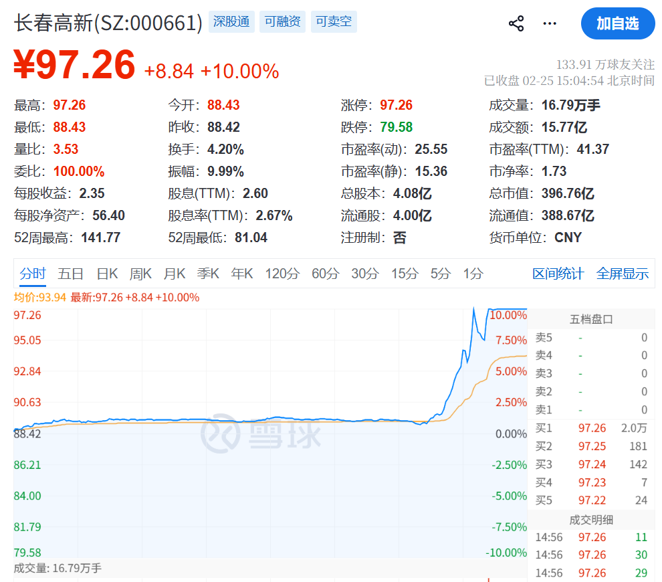The height and width of the screenshot is (582, 662).
Task: Click the 市净率 value 1.73
Action: 554,171
